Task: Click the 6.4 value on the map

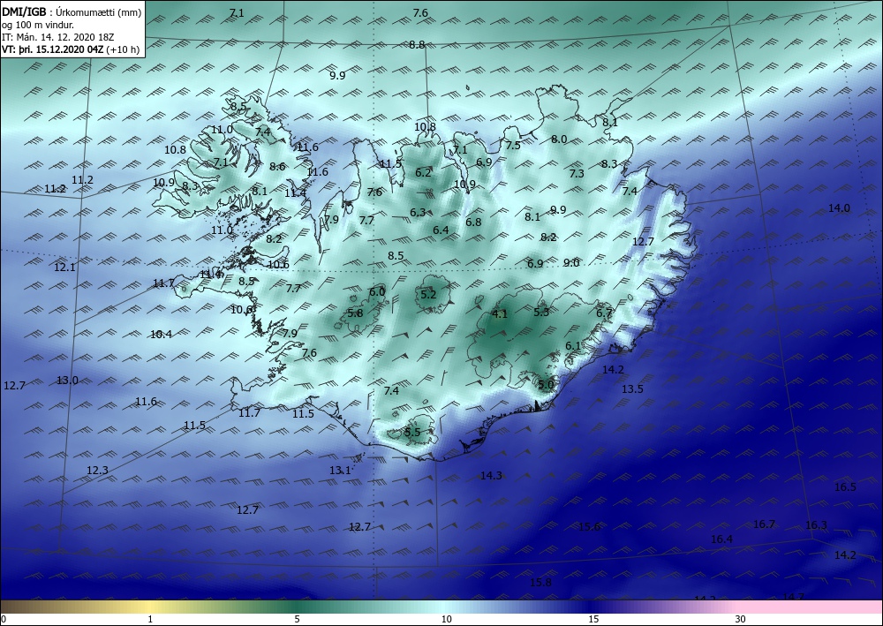Action: click(441, 230)
